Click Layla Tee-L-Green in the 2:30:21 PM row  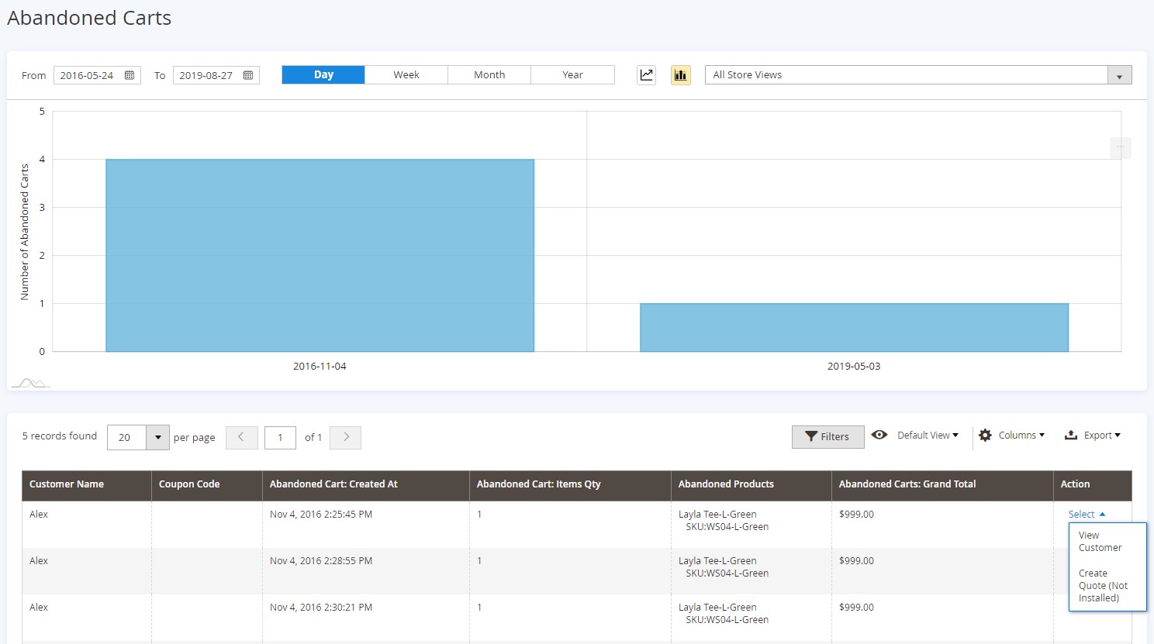[x=717, y=608]
